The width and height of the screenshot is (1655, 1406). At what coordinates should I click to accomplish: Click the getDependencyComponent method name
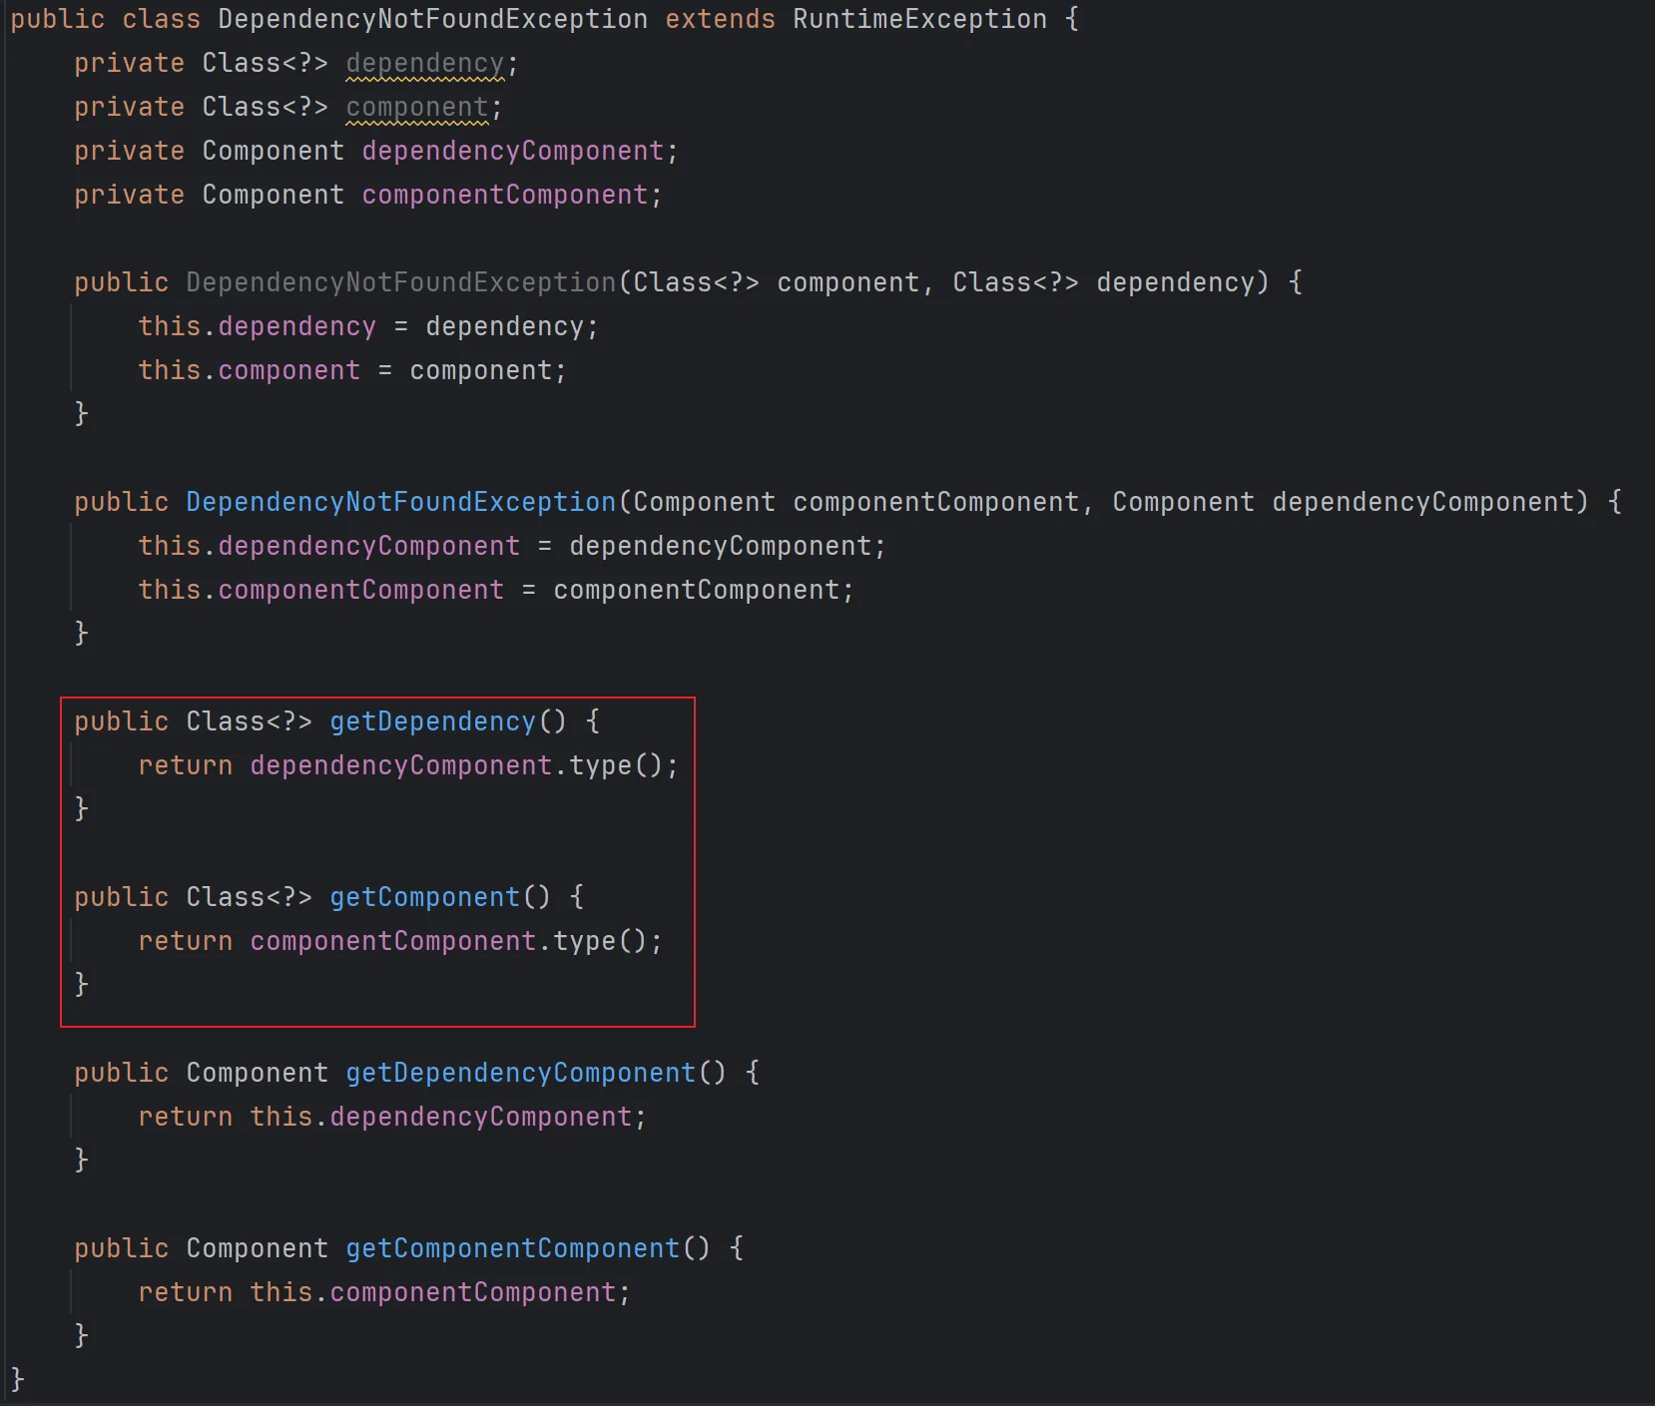point(520,1073)
